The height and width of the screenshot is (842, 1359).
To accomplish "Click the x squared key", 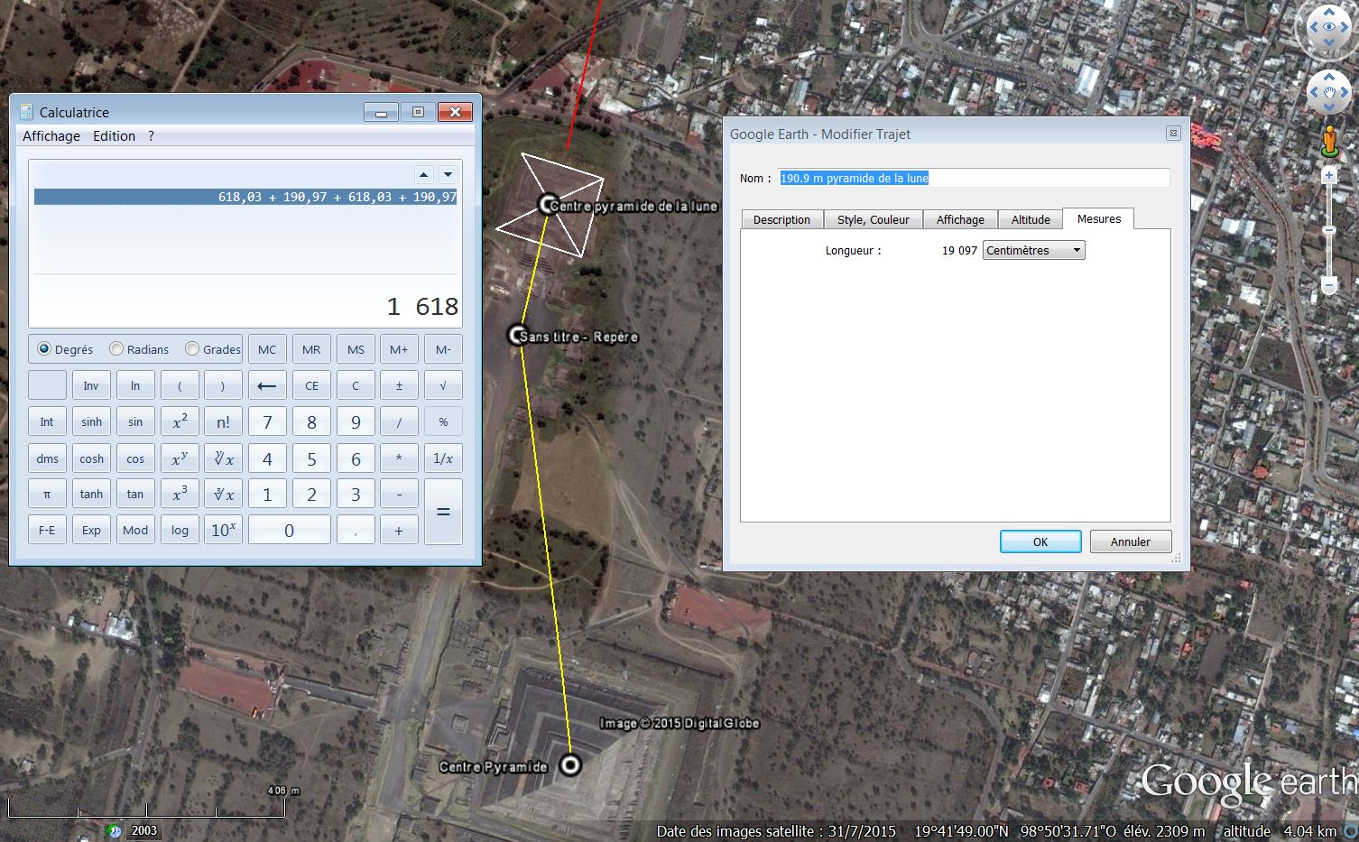I will coord(180,421).
